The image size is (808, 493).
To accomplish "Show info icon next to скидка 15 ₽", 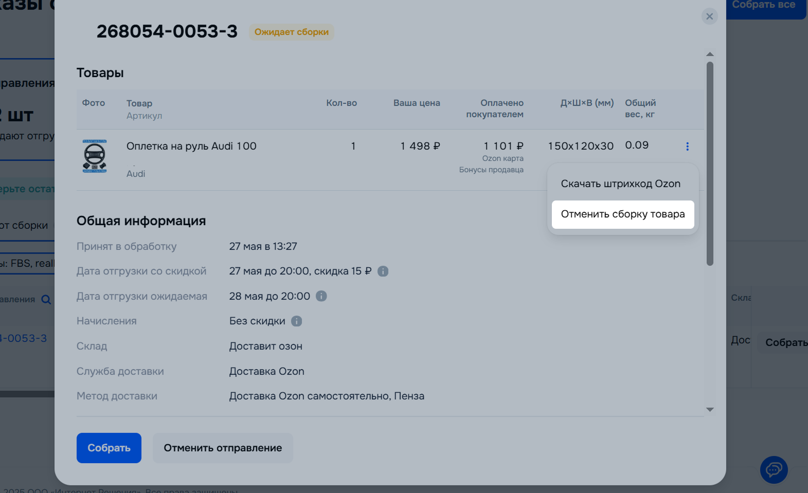I will 383,271.
